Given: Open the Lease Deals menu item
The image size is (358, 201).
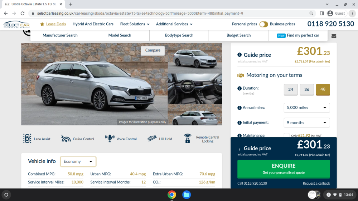Looking at the screenshot, I should [56, 24].
